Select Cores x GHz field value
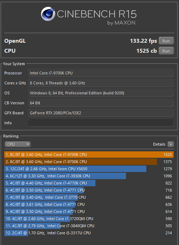Screen dimensions: 179x245 tap(101, 83)
